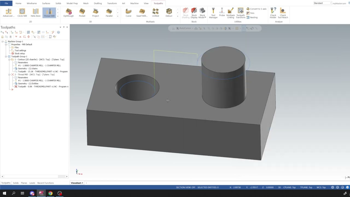Open the Transform ribbon tab
This screenshot has height=197, width=350.
[112, 3]
